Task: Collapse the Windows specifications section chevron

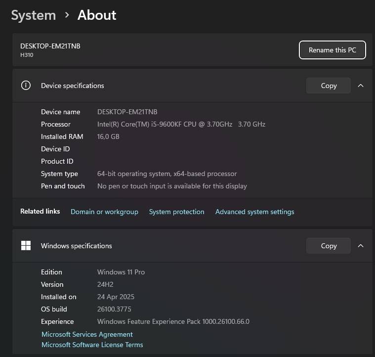Action: tap(361, 246)
